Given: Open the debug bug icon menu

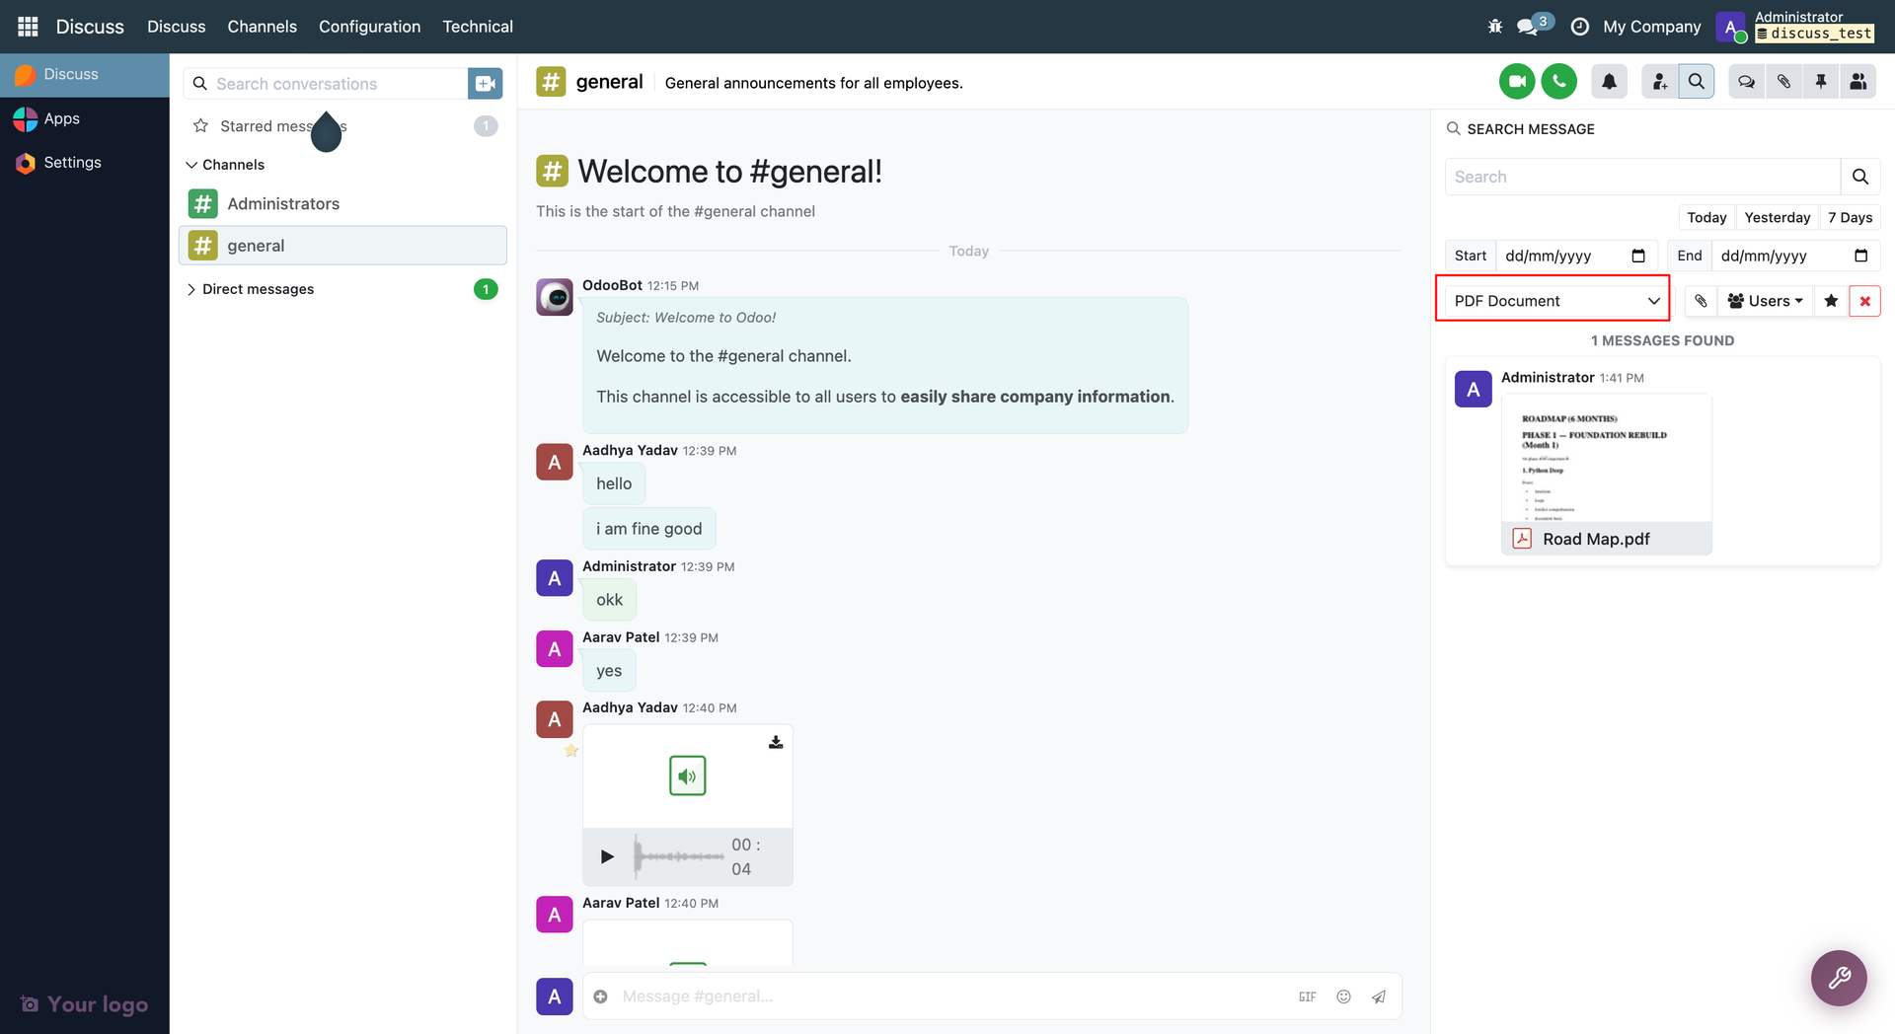Looking at the screenshot, I should [1495, 27].
